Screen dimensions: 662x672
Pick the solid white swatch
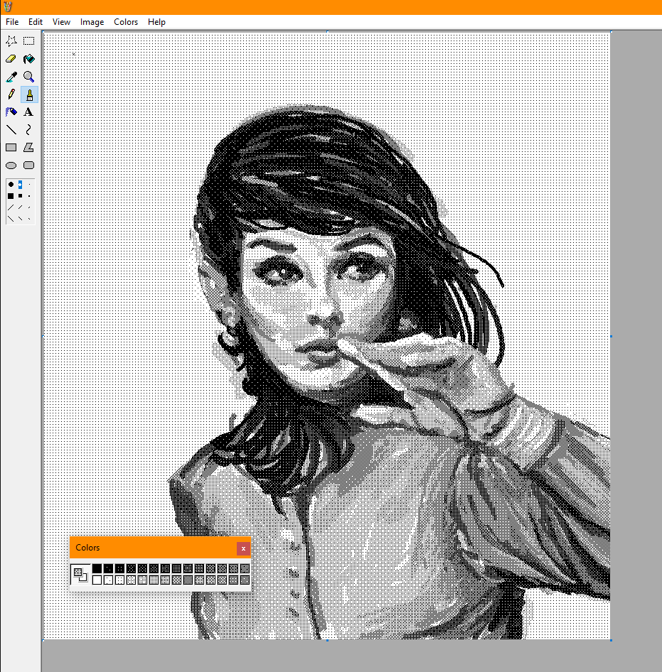97,580
